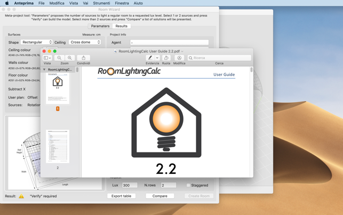Open the Aiuto menu
Image resolution: width=343 pixels, height=215 pixels.
pos(138,3)
